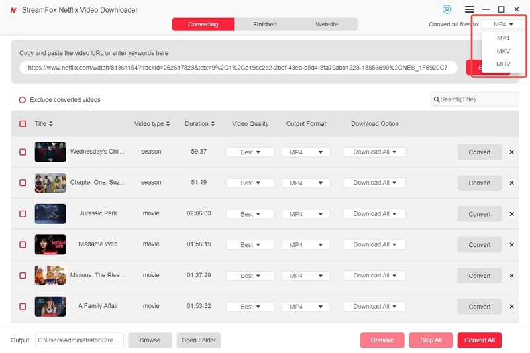Click duration 02:06:33 text
The width and height of the screenshot is (530, 353).
pyautogui.click(x=199, y=213)
